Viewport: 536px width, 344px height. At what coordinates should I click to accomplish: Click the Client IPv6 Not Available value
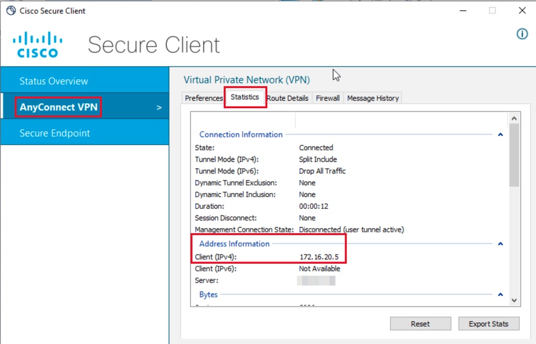coord(320,268)
